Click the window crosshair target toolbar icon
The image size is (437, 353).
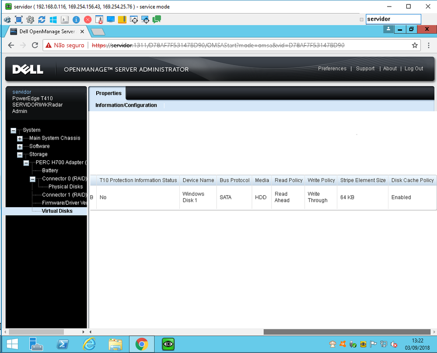pyautogui.click(x=134, y=20)
